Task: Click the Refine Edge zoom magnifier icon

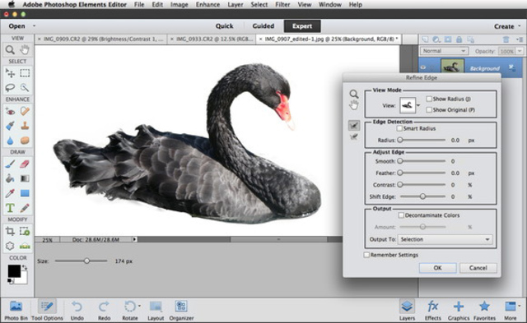Action: click(353, 94)
